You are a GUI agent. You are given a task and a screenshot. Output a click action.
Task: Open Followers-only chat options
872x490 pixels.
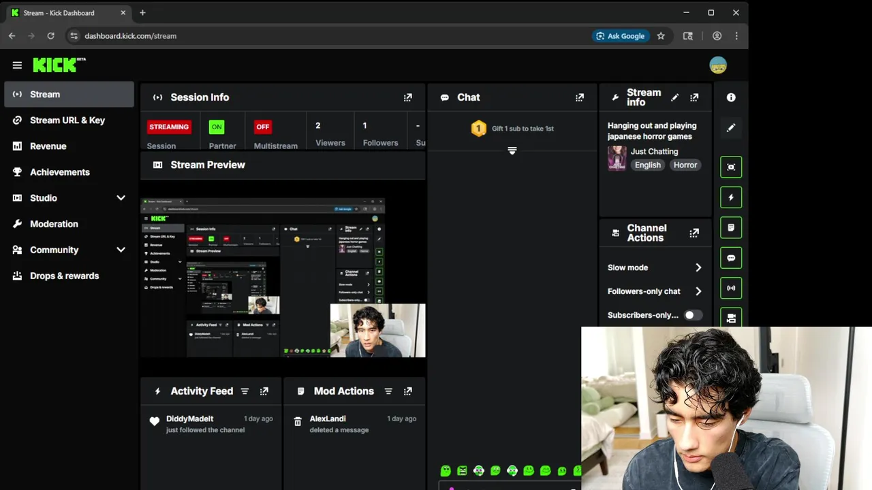(x=654, y=291)
